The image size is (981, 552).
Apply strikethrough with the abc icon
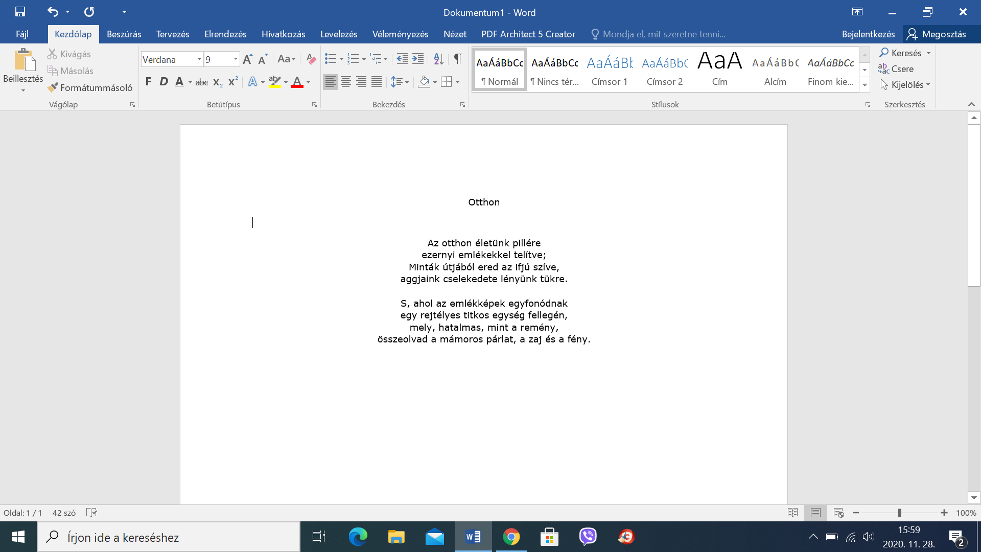pos(202,82)
